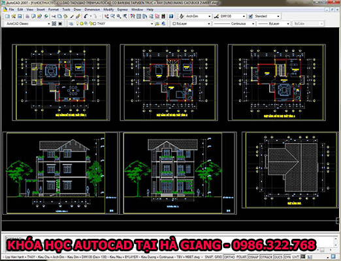Viewport: 341px width, 261px height.
Task: Click the Pan realtime icon
Action: pyautogui.click(x=106, y=16)
